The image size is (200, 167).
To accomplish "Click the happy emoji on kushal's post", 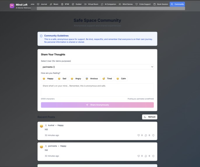I will click(41, 126).
